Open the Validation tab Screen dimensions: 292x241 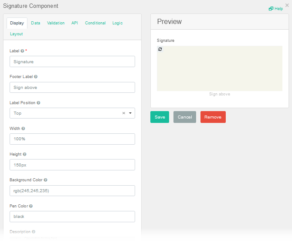(x=56, y=23)
